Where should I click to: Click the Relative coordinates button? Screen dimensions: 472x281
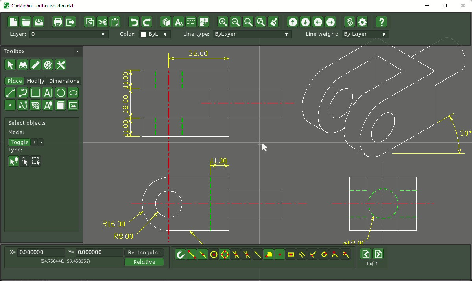[x=144, y=262]
